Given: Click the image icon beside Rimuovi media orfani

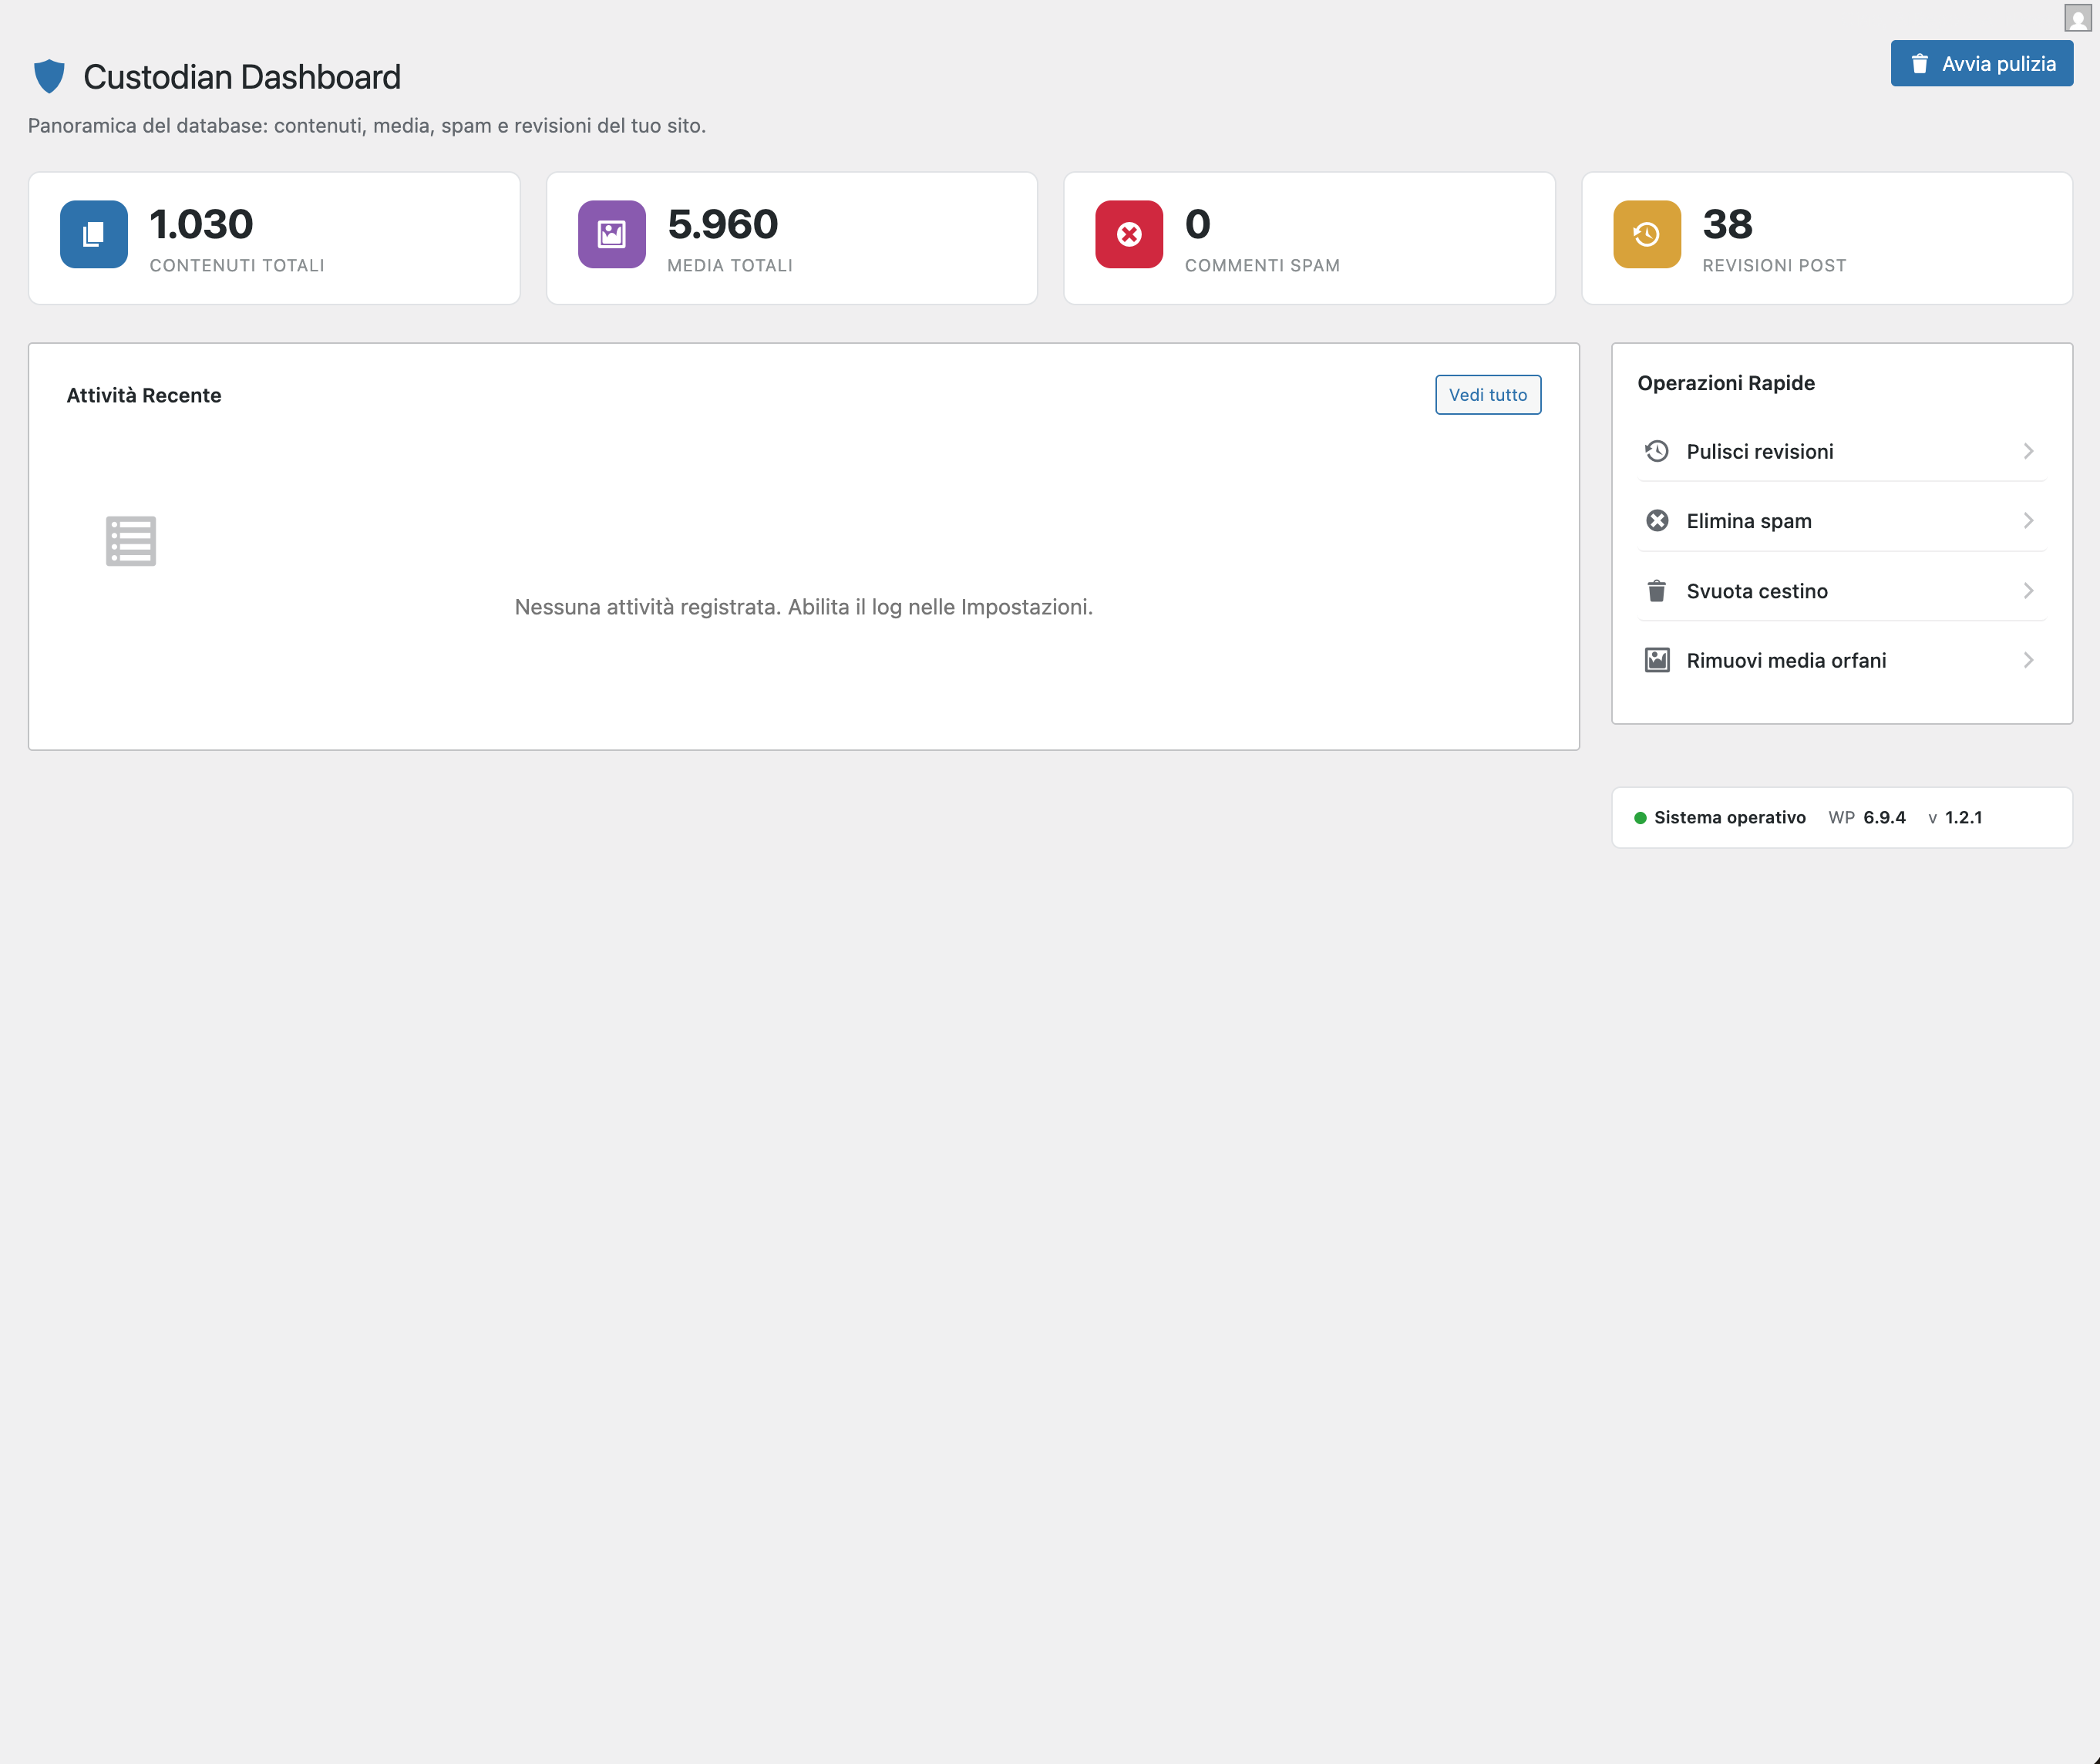Looking at the screenshot, I should click(x=1657, y=661).
